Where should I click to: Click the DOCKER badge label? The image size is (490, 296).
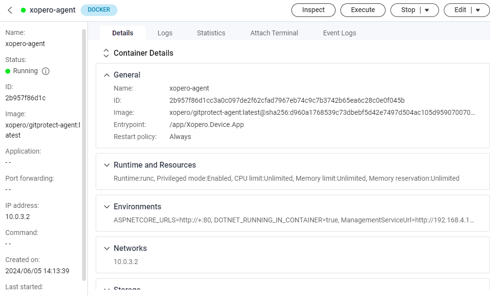[x=99, y=10]
